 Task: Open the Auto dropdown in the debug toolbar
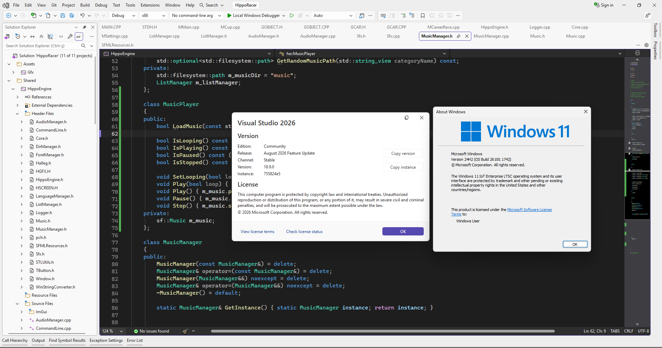click(x=333, y=15)
